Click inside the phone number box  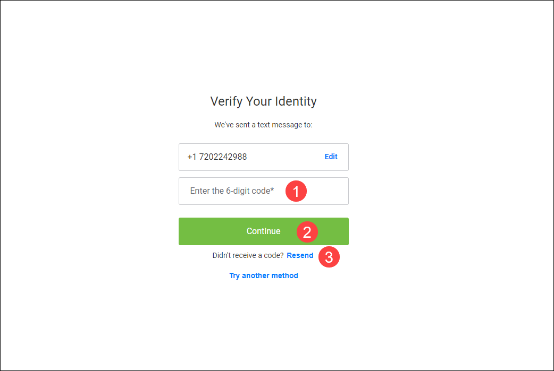pyautogui.click(x=264, y=157)
